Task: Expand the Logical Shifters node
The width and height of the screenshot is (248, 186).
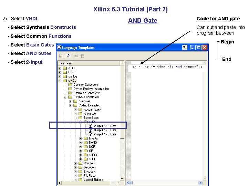Action: click(x=75, y=180)
